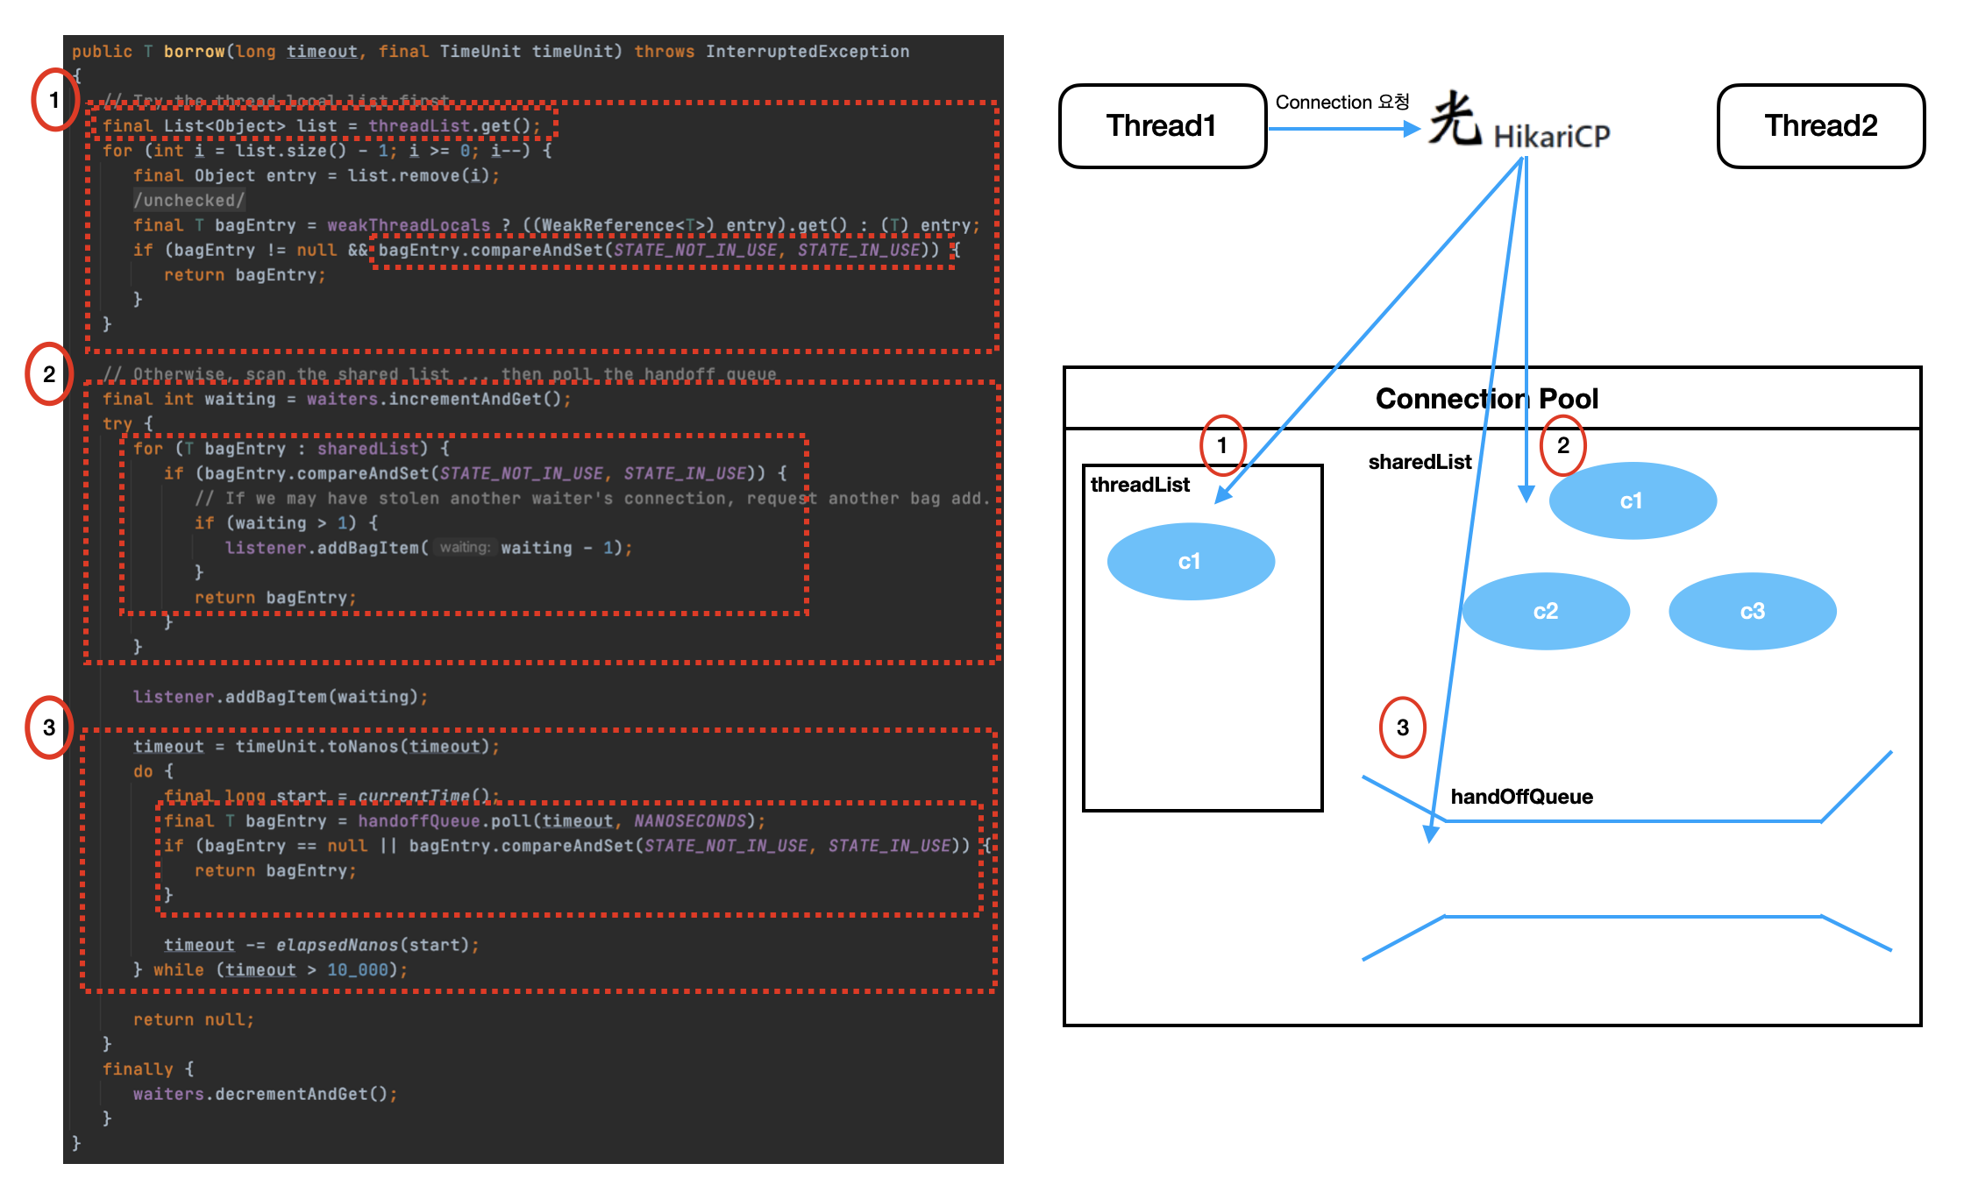Click the red circled 1 beside code
This screenshot has height=1185, width=1964.
pyautogui.click(x=54, y=100)
